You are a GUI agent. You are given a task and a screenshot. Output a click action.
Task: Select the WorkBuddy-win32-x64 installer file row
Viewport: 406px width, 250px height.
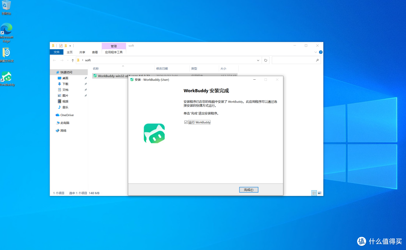click(165, 76)
